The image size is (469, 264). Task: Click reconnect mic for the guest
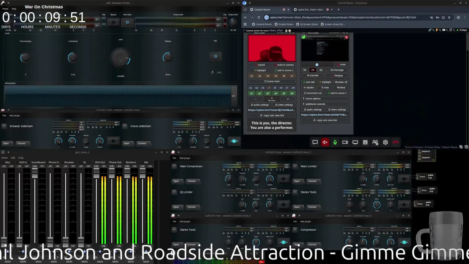(x=313, y=93)
